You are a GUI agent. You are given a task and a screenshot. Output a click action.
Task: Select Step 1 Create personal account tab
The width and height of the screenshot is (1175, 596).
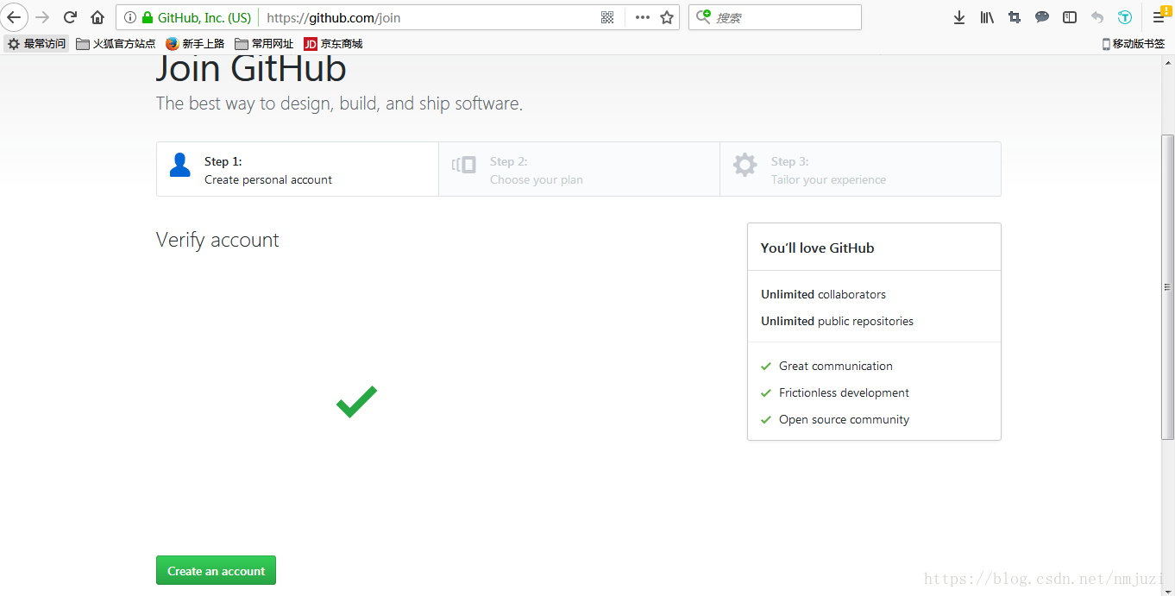[x=298, y=169]
